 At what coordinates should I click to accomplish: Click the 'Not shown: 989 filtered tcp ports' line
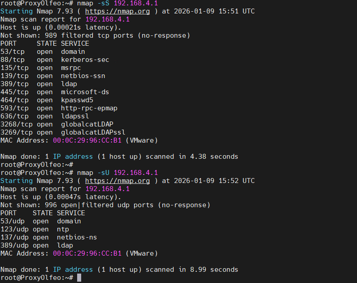[95, 35]
